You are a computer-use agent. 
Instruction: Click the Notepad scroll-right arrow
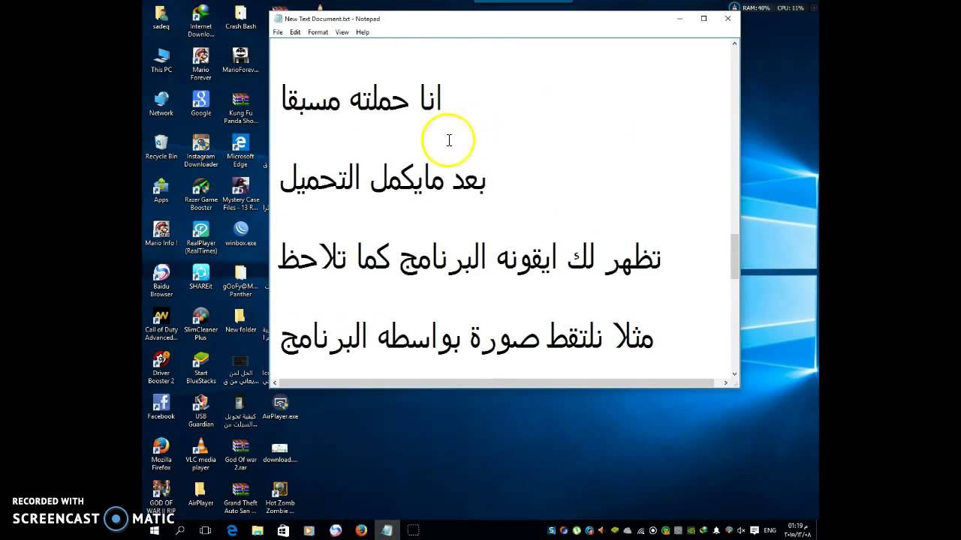coord(725,382)
